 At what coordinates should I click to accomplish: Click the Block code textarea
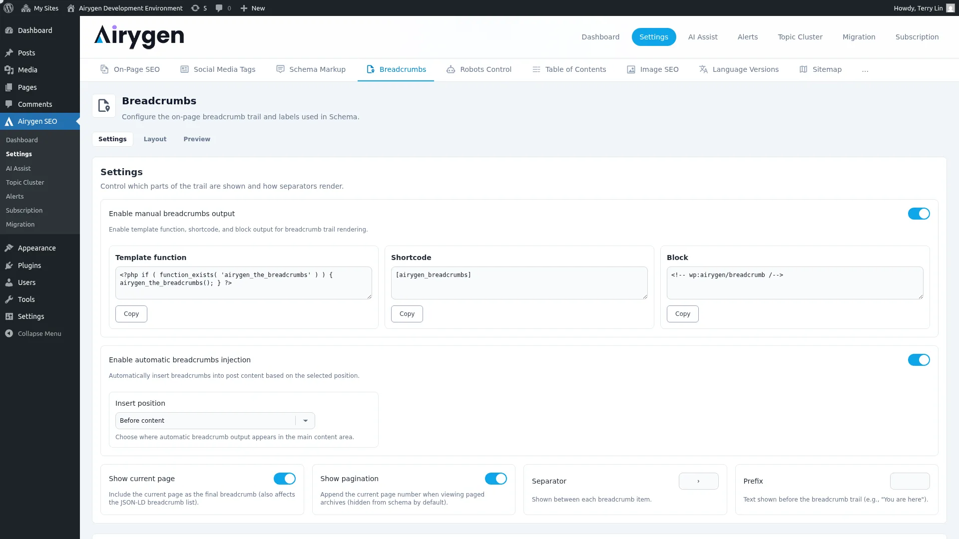coord(795,283)
